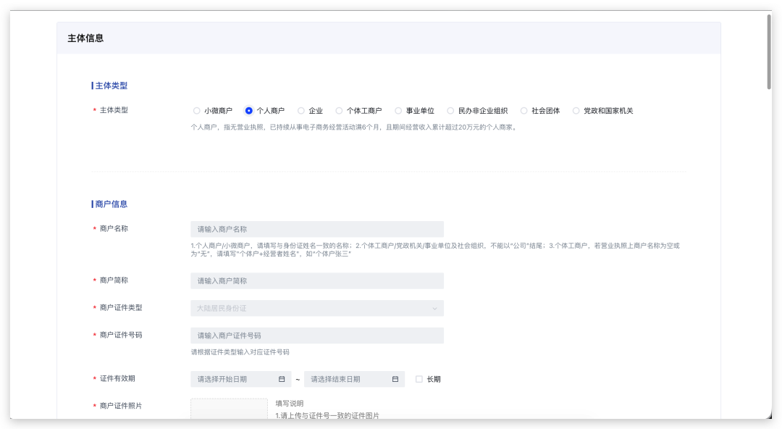
Task: Select the 个人商户 radio option
Action: (x=249, y=111)
